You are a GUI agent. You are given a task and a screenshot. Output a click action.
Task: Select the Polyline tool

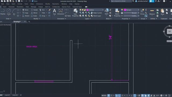tap(3, 12)
